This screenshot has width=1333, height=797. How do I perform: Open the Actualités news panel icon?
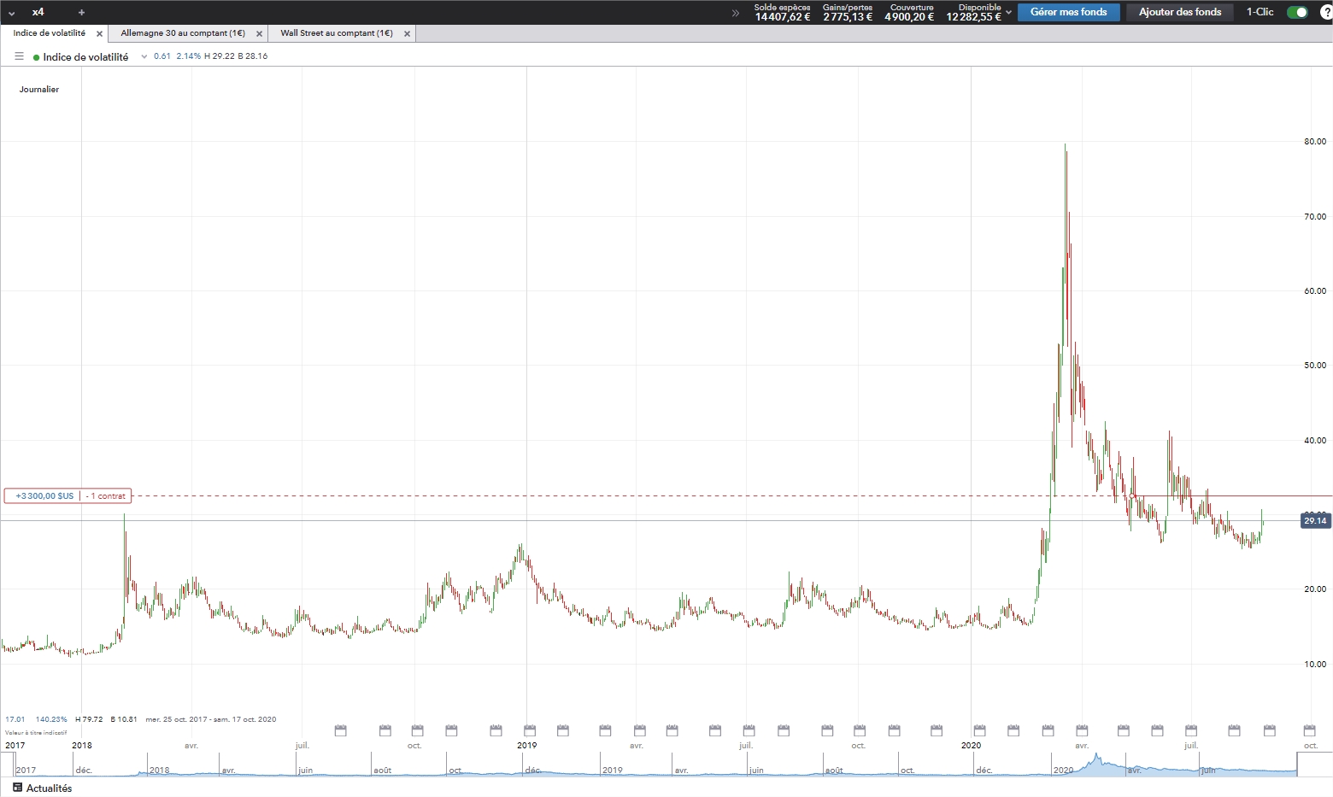(18, 788)
